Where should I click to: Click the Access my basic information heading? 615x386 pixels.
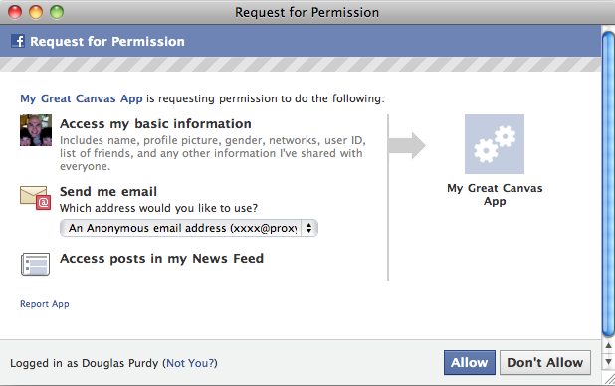[155, 124]
